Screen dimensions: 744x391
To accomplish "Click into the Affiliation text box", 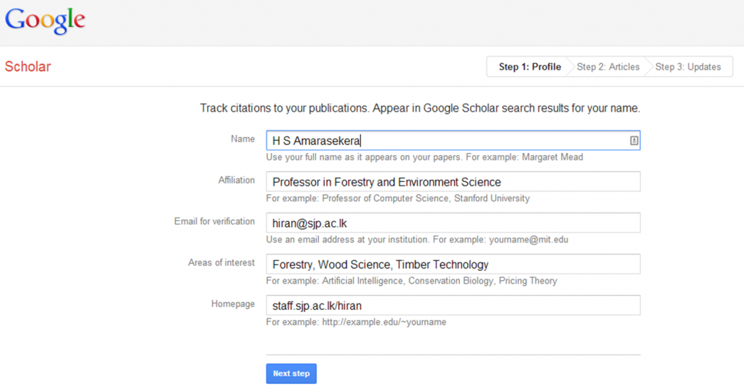I will 452,182.
